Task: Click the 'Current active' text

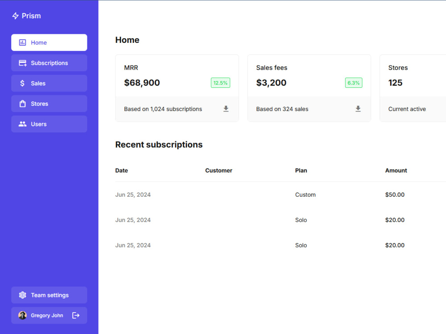Action: coord(407,109)
